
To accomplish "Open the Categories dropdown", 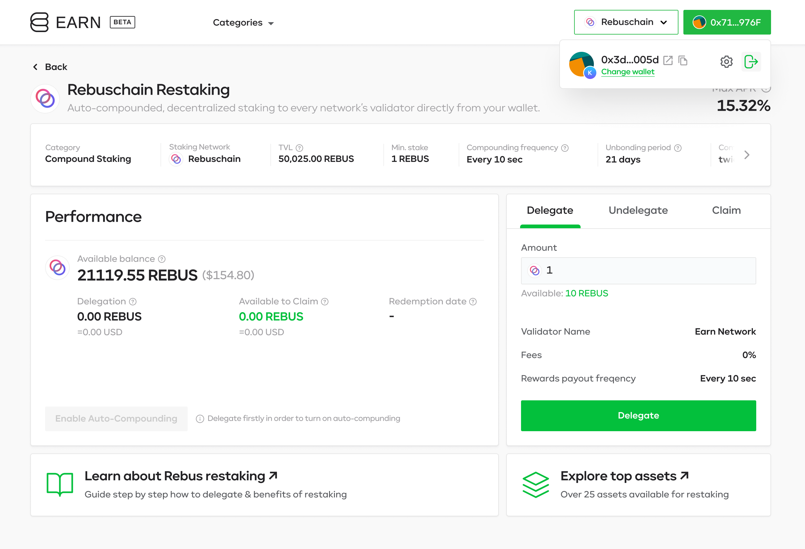I will [243, 23].
